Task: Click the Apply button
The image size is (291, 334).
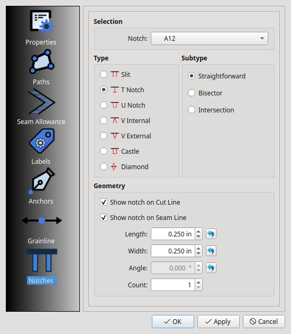Action: [x=219, y=321]
